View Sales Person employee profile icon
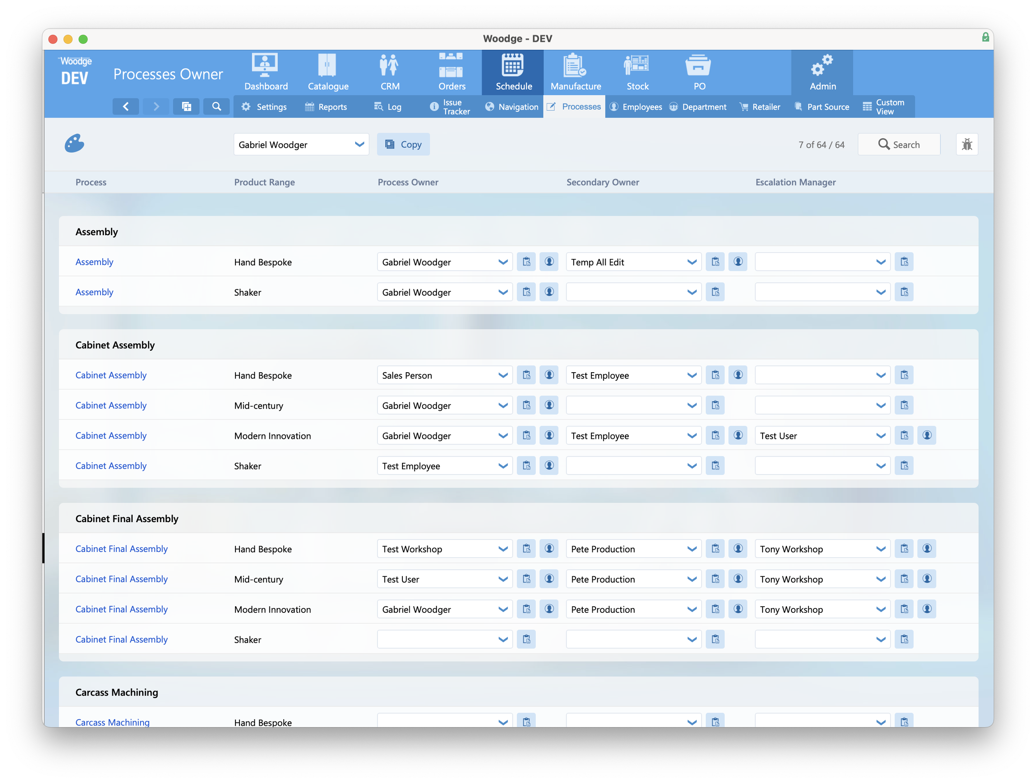1036x783 pixels. click(549, 375)
